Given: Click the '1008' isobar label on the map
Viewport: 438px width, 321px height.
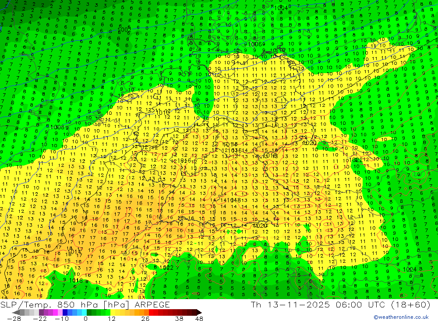Looking at the screenshot, I should (57, 127).
